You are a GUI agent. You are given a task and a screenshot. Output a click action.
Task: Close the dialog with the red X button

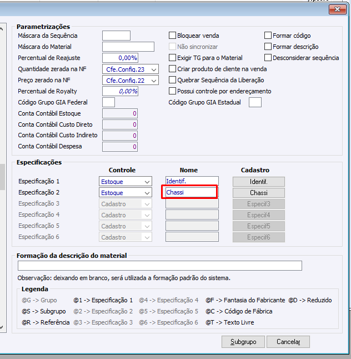click(x=337, y=9)
